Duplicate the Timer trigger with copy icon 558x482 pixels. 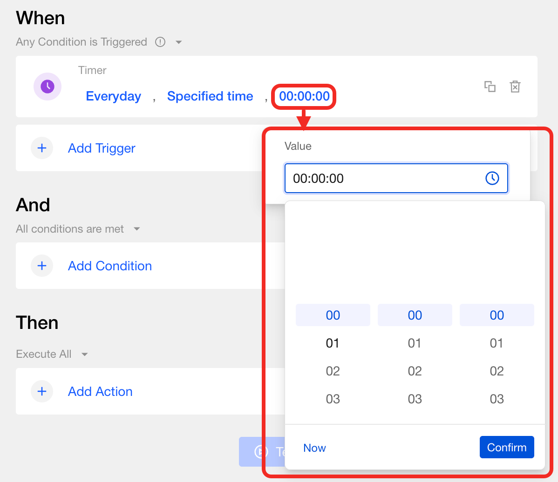coord(490,87)
